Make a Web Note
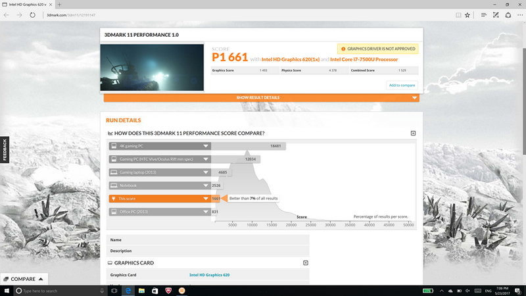Viewport: 526px width, 296px height. click(x=496, y=15)
